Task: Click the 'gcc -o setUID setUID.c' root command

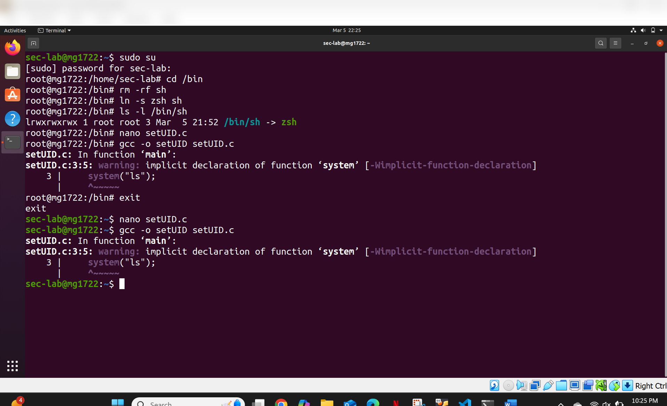Action: click(177, 144)
